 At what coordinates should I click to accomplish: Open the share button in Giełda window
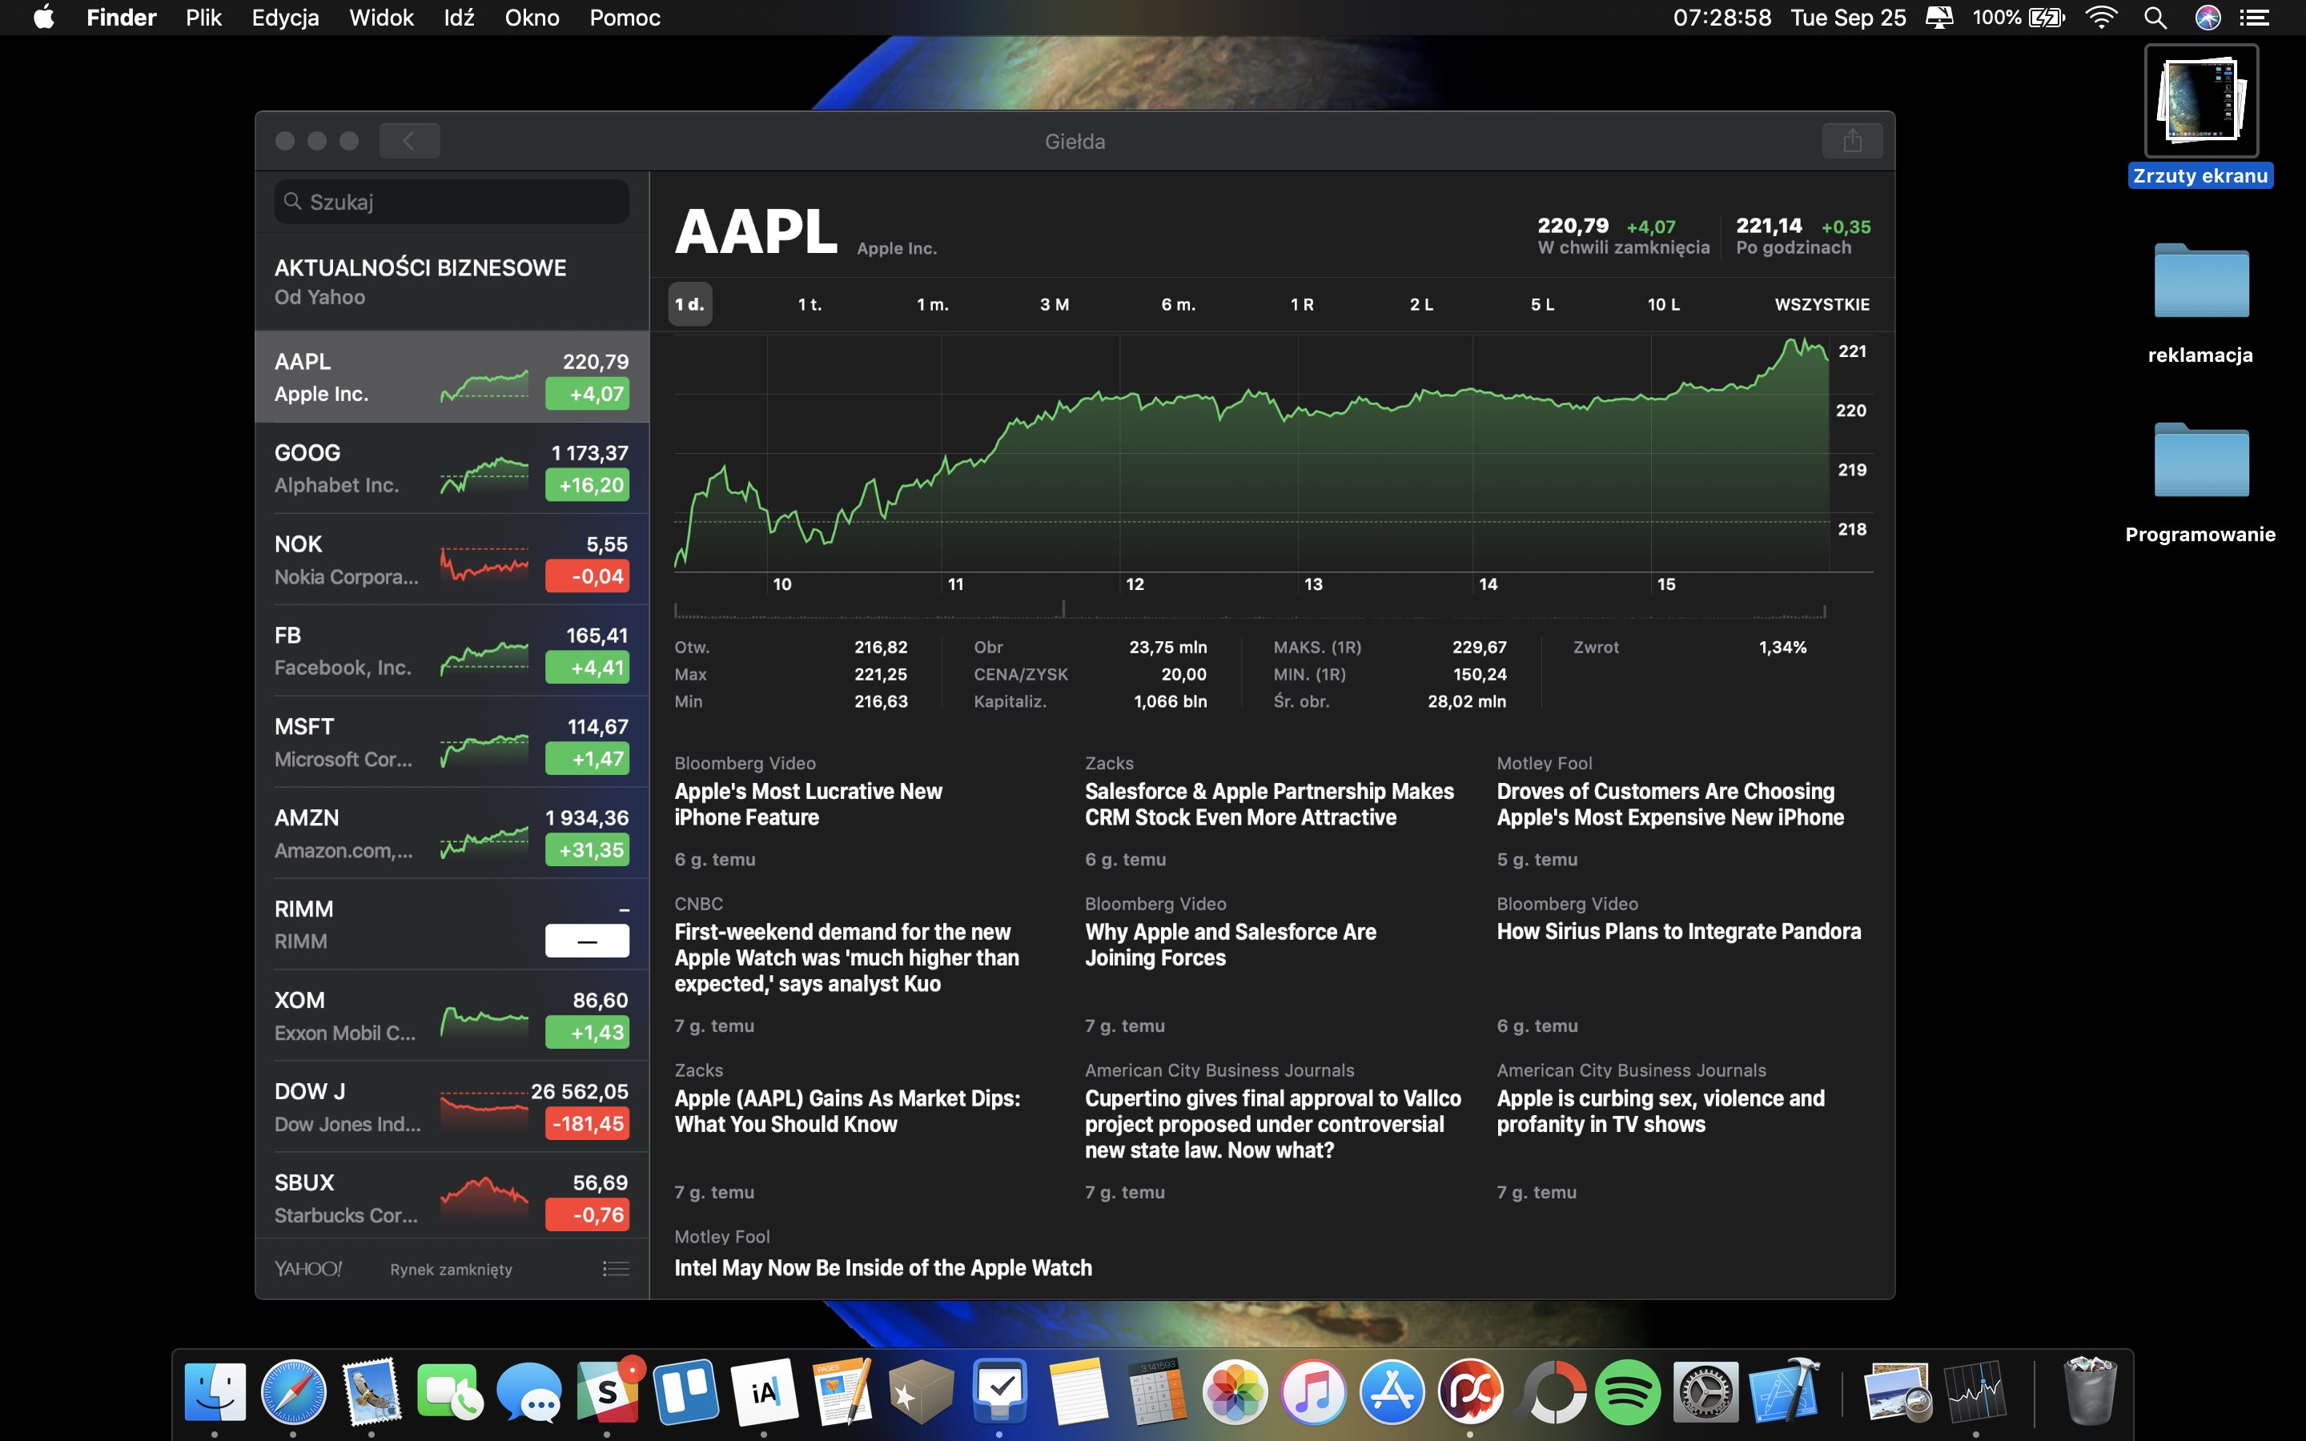tap(1851, 141)
